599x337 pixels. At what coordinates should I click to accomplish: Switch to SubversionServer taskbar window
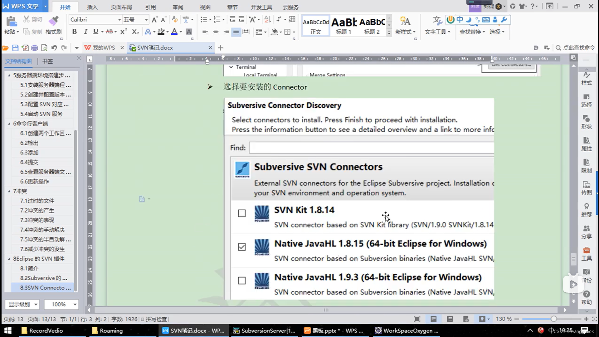pos(265,330)
